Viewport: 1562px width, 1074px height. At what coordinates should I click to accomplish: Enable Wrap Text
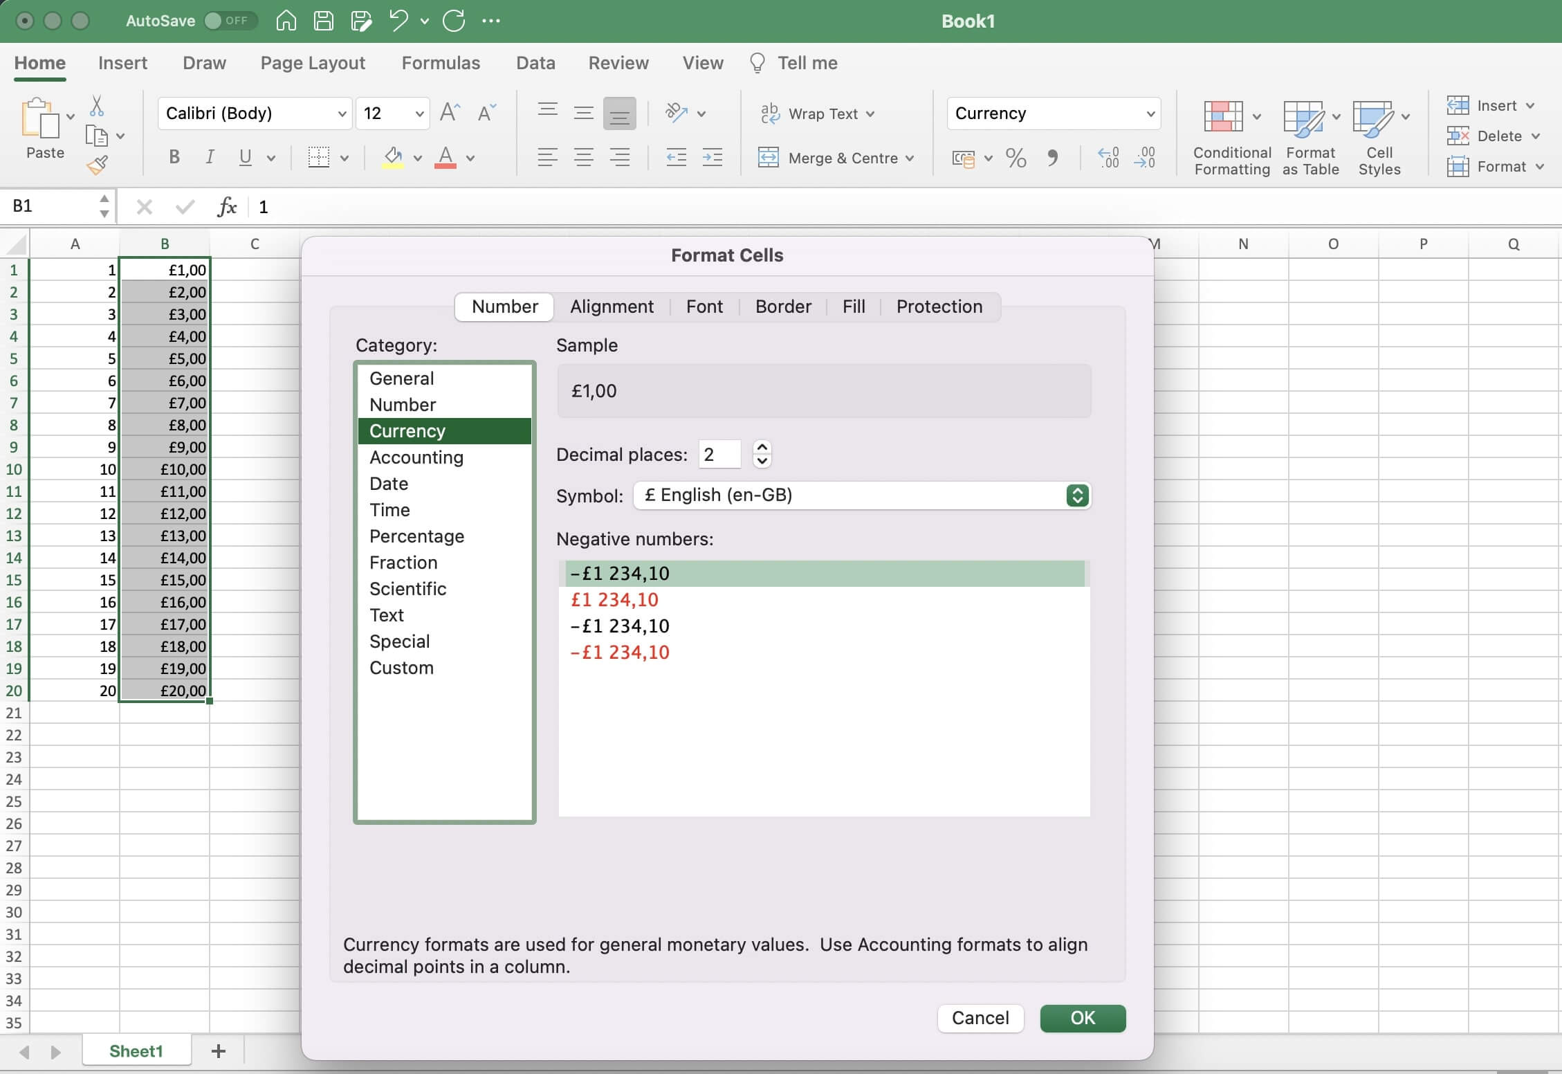point(818,113)
